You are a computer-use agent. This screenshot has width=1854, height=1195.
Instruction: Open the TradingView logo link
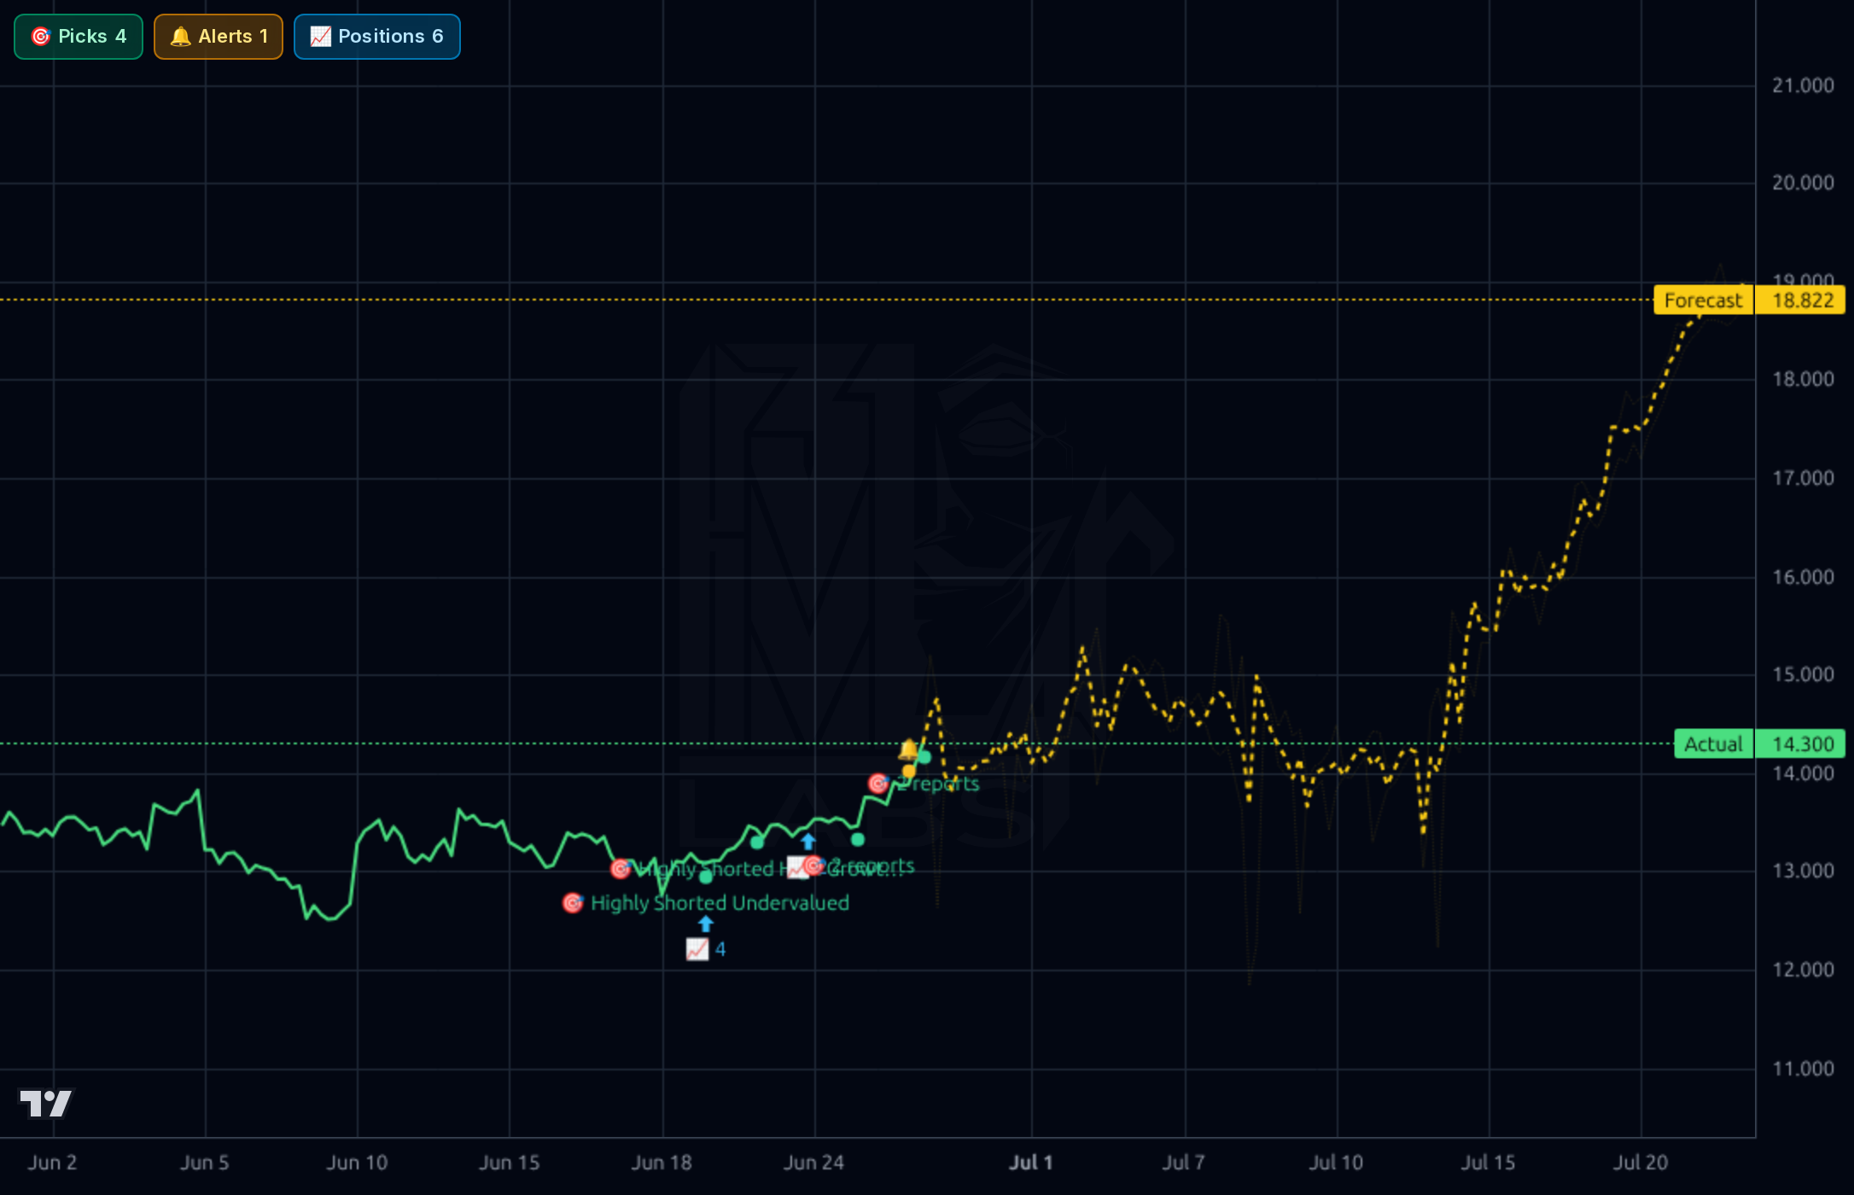point(46,1103)
